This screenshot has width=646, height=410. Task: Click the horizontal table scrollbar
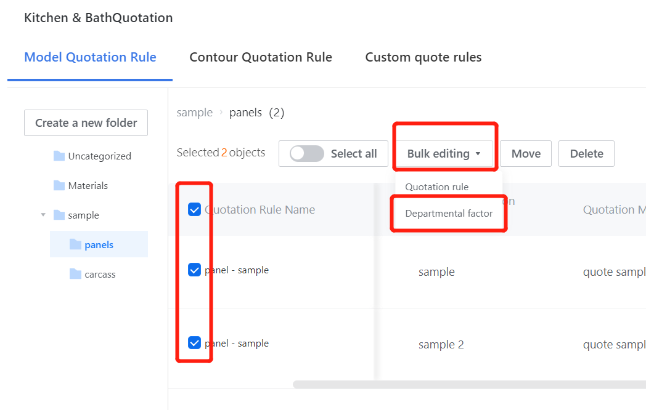coord(468,385)
